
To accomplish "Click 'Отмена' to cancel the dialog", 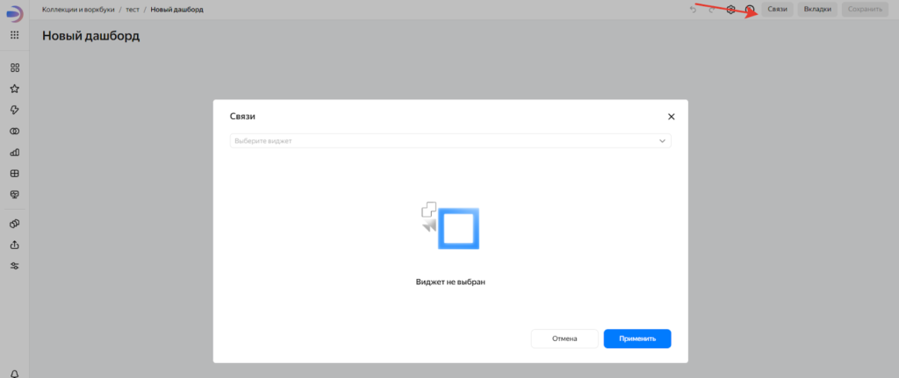I will tap(565, 339).
